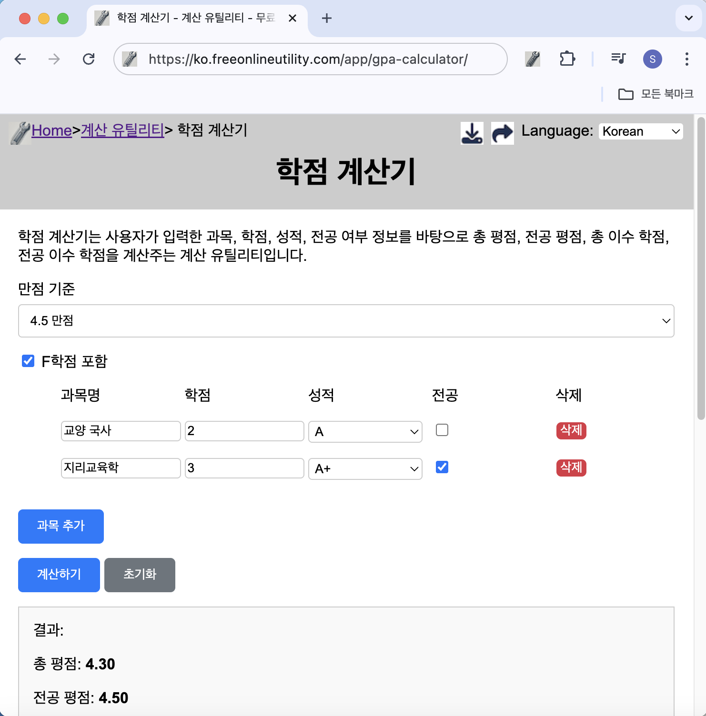Open the Chrome three-dot menu
Image resolution: width=706 pixels, height=716 pixels.
(x=686, y=59)
